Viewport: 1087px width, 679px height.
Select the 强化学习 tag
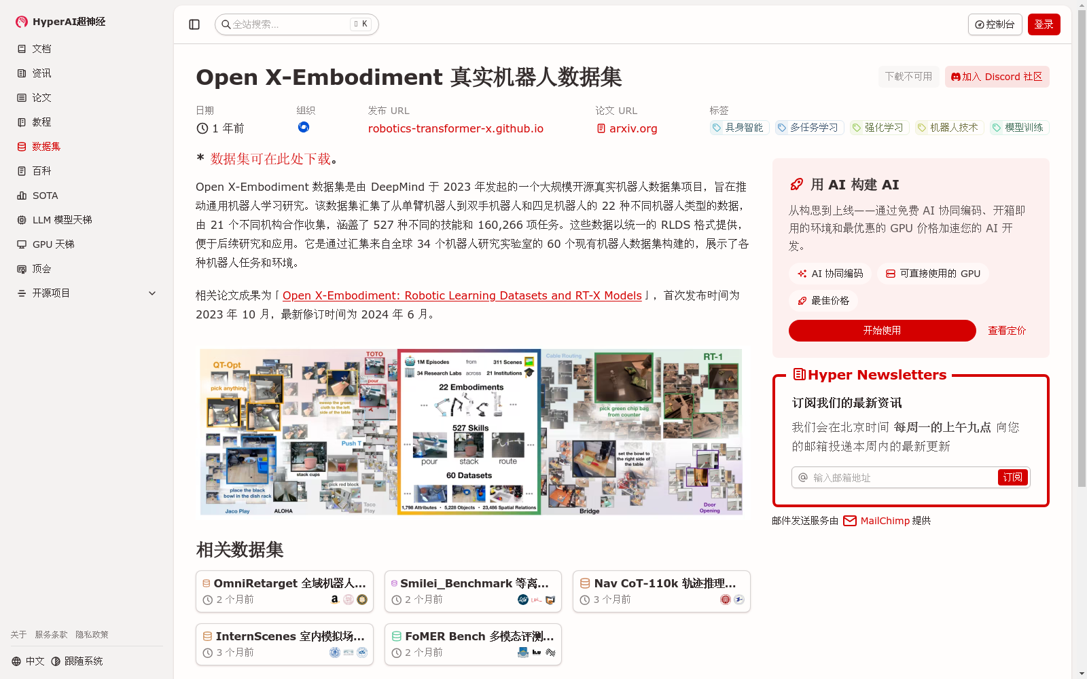878,128
